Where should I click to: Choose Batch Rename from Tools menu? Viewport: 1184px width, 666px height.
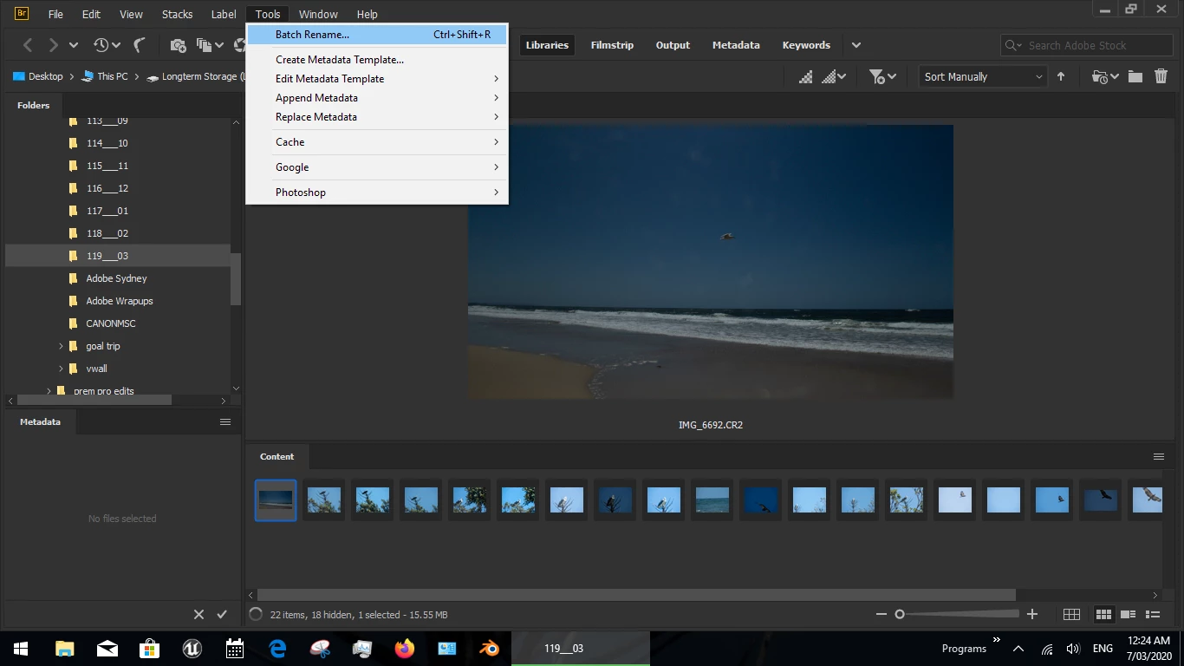[377, 35]
